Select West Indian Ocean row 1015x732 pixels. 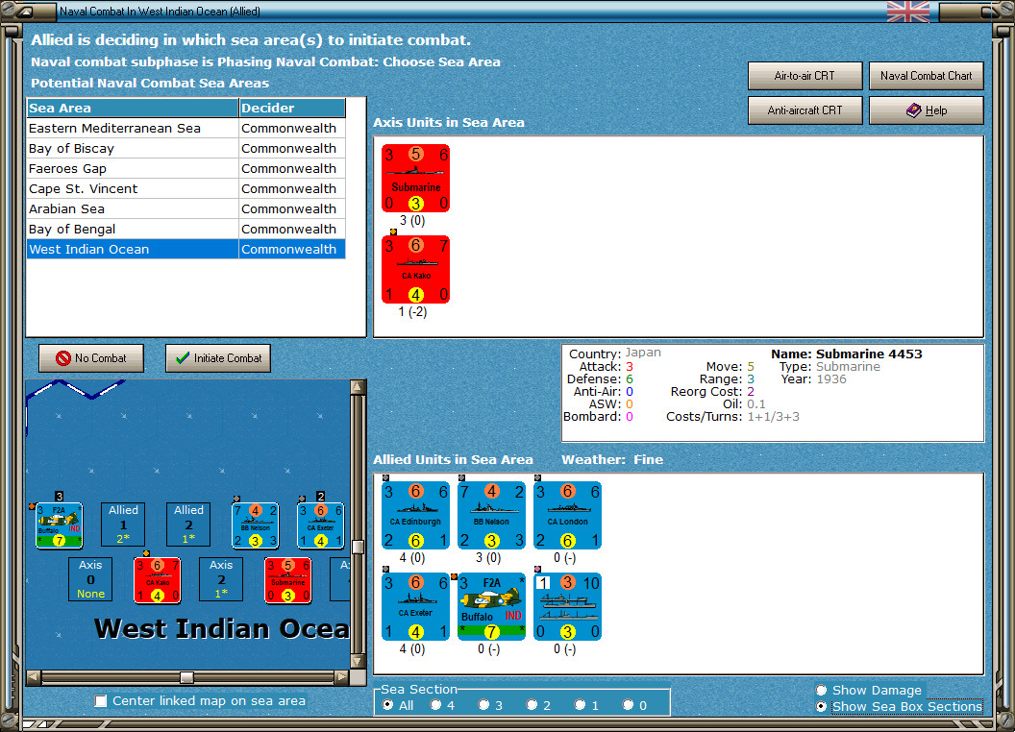[186, 249]
